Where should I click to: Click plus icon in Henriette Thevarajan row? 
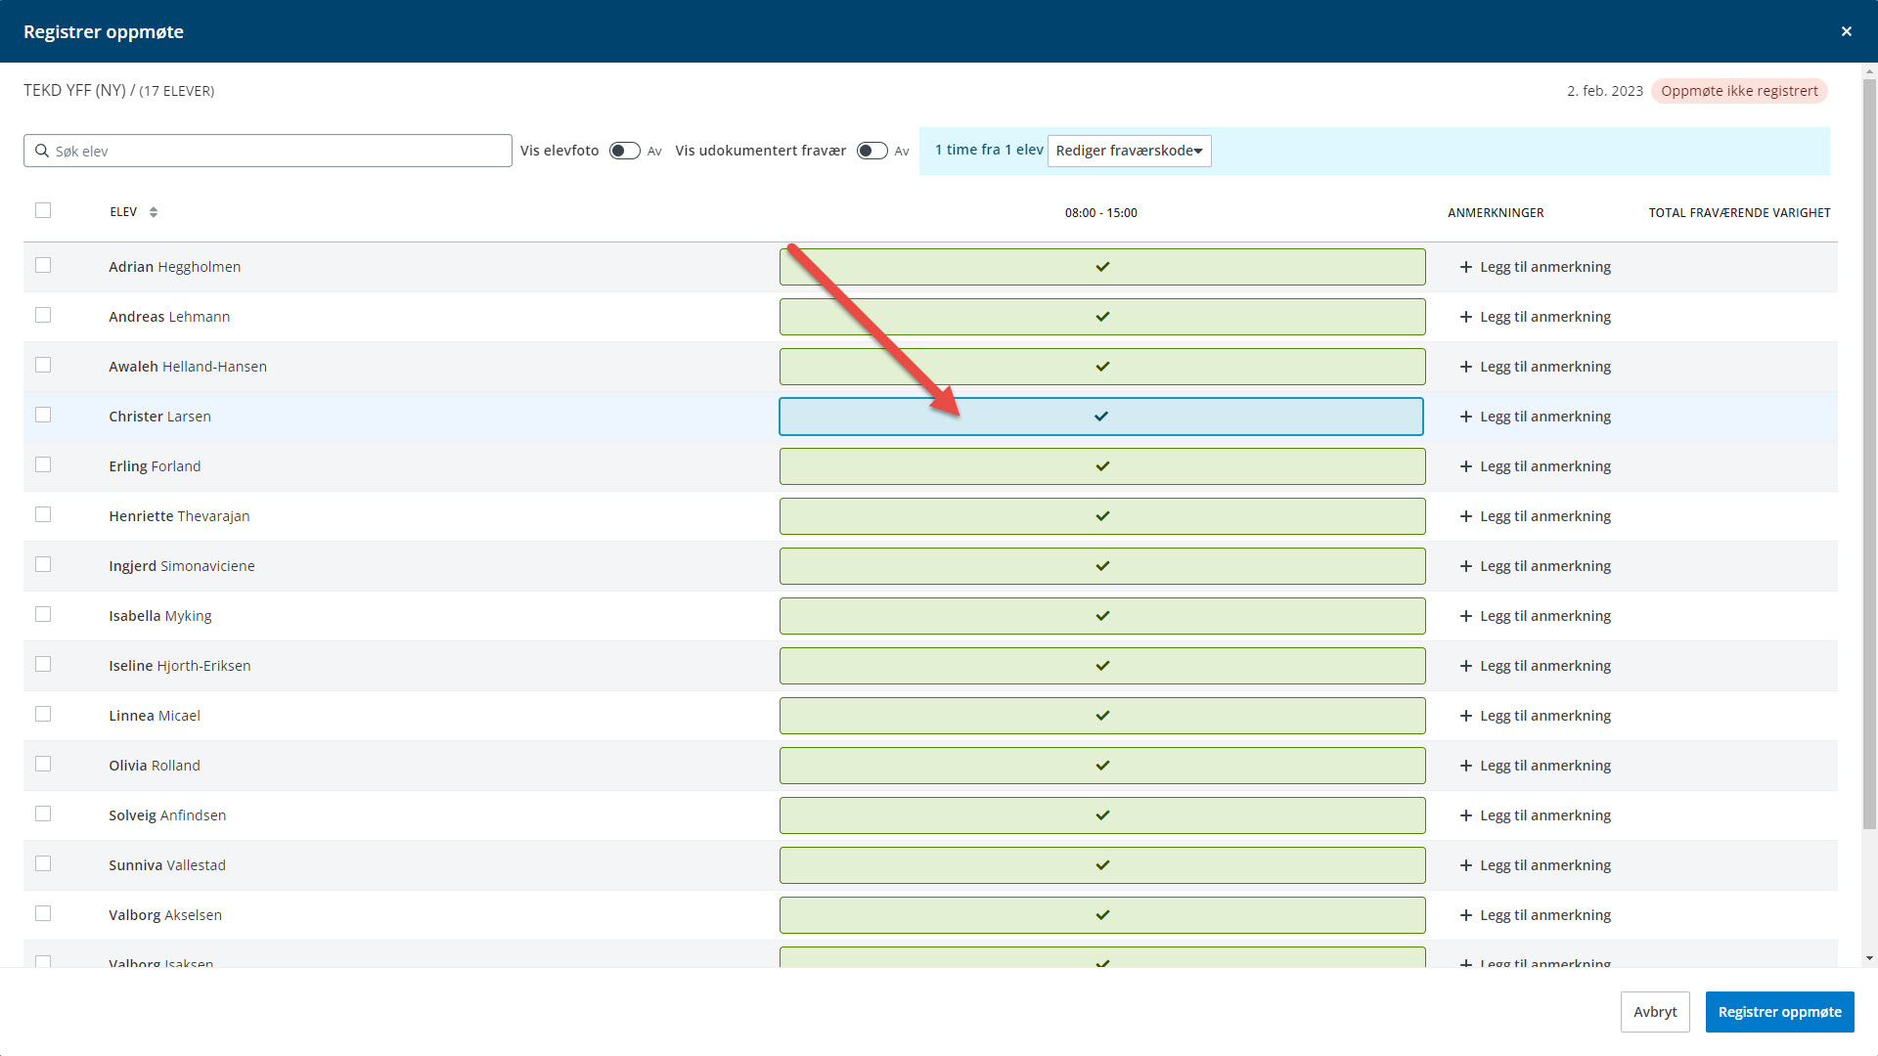(x=1465, y=516)
